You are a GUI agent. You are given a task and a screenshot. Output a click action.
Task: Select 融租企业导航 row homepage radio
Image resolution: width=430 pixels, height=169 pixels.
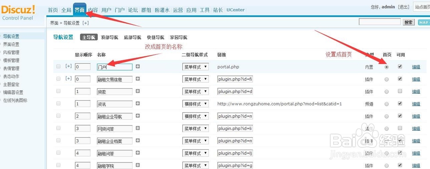[x=387, y=117]
